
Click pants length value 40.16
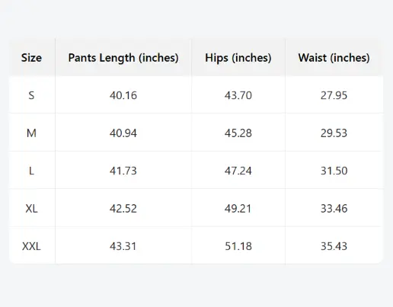[x=123, y=95]
